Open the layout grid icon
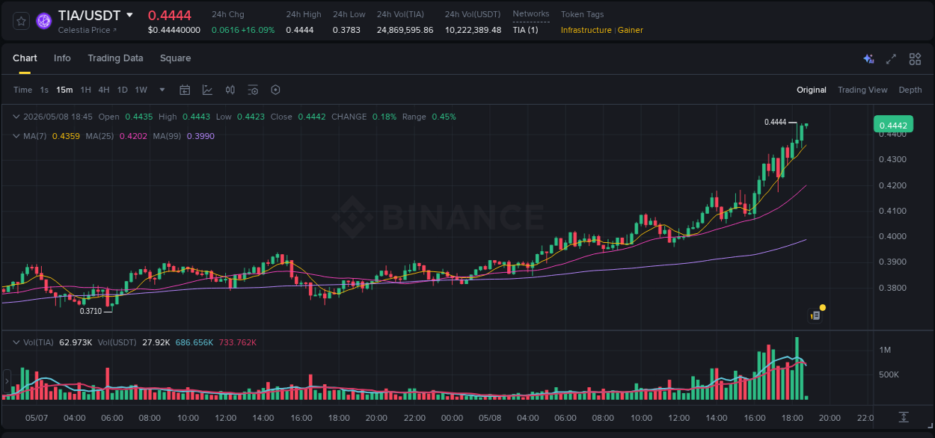 point(915,58)
